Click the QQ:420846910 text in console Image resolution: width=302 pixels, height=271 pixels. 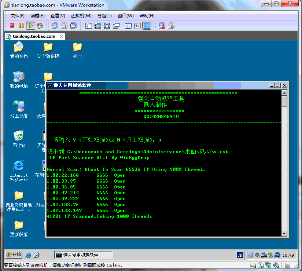(161, 116)
